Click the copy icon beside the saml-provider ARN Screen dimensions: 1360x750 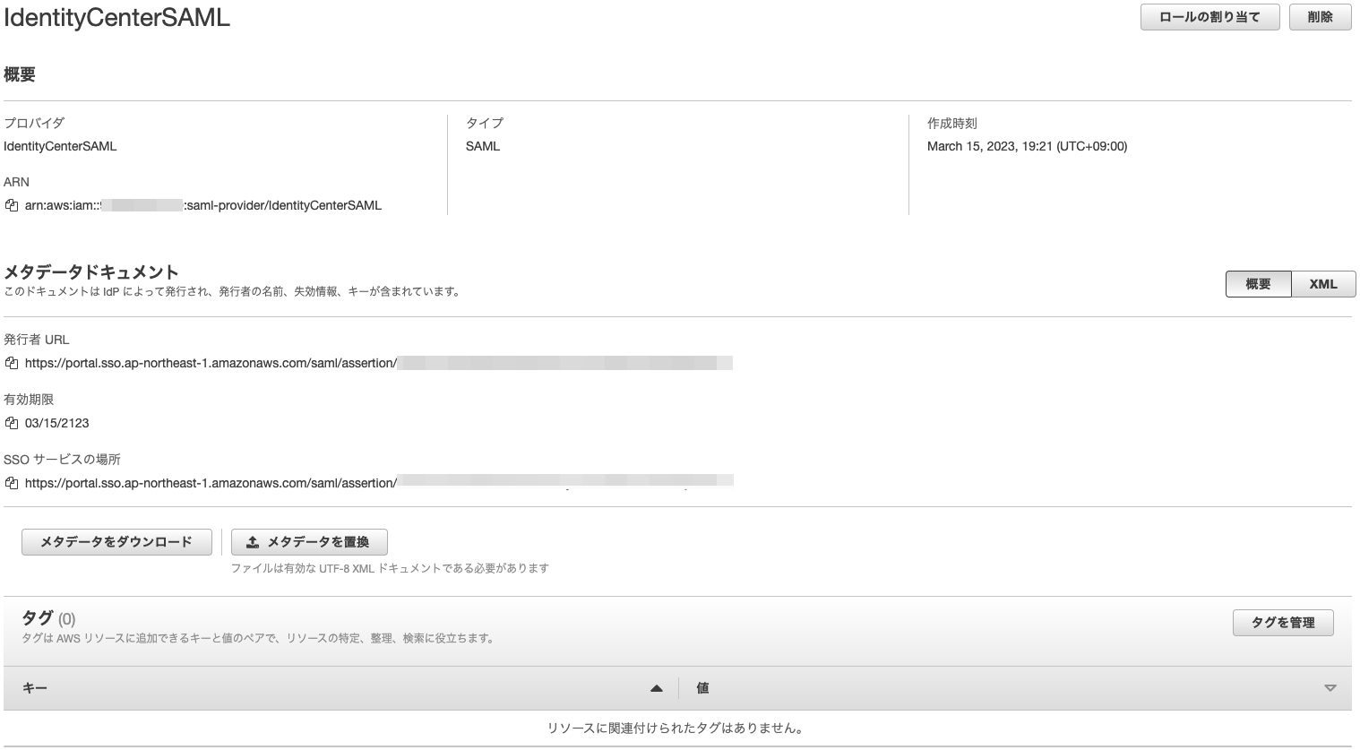tap(9, 204)
